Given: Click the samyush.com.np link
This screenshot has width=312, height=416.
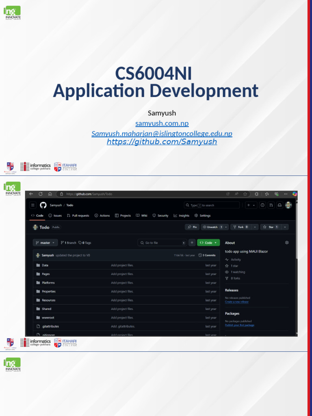Looking at the screenshot, I should pos(162,123).
